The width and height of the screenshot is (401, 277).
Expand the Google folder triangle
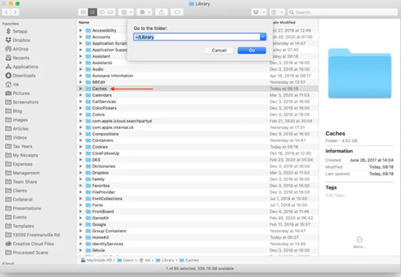(x=81, y=225)
